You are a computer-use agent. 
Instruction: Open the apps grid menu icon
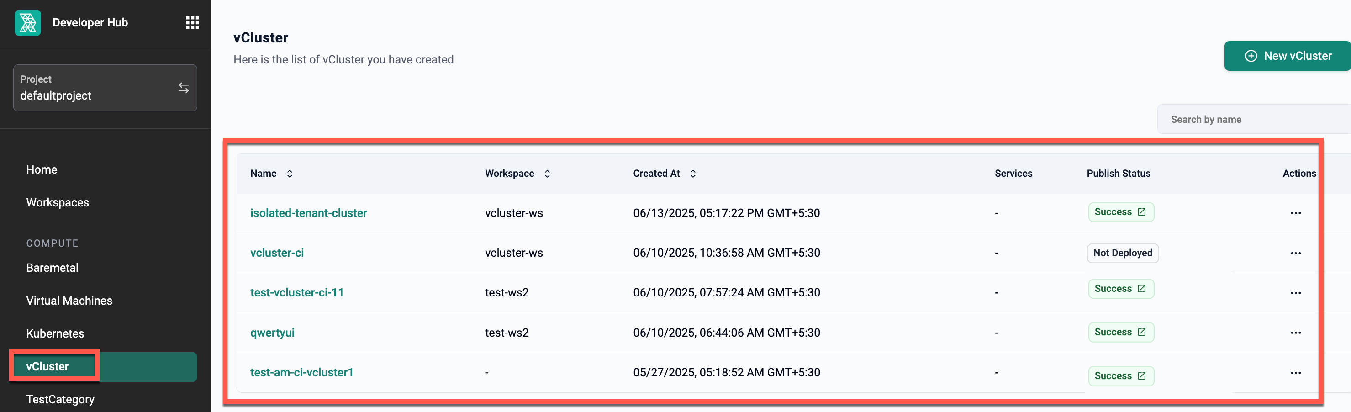[x=192, y=22]
